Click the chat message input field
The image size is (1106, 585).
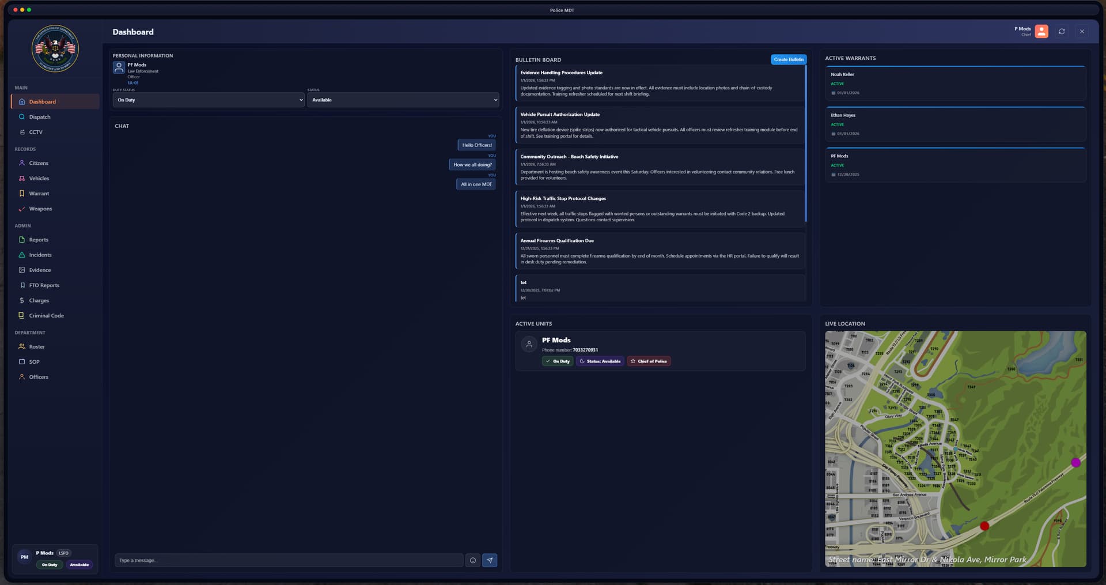tap(289, 560)
